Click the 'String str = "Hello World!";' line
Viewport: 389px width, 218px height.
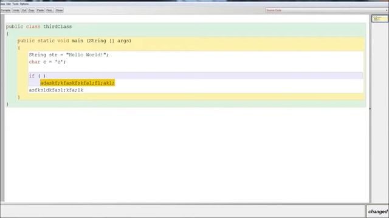coord(69,54)
